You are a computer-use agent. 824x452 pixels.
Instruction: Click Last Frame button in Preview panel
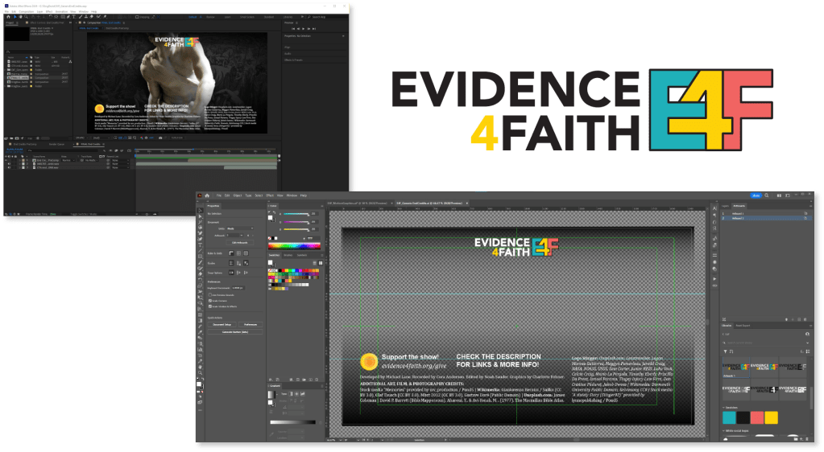point(313,29)
